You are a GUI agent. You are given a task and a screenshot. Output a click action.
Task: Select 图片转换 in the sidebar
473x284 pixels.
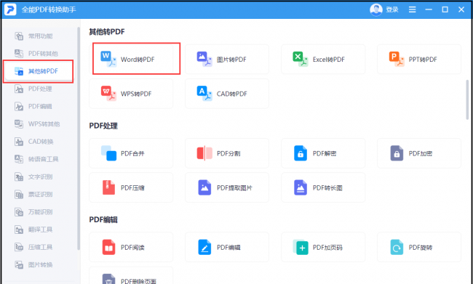pos(39,264)
